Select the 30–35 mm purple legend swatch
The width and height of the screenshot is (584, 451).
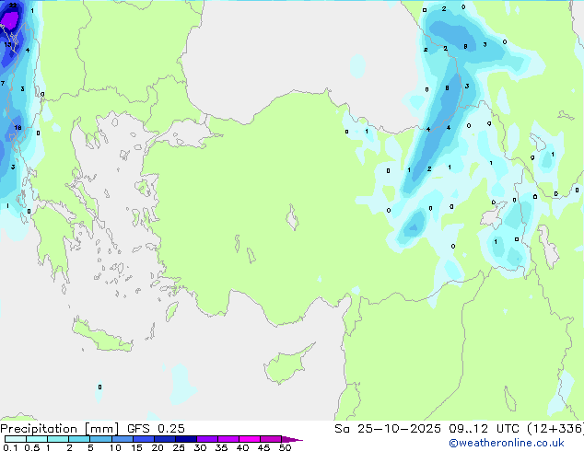pyautogui.click(x=207, y=439)
